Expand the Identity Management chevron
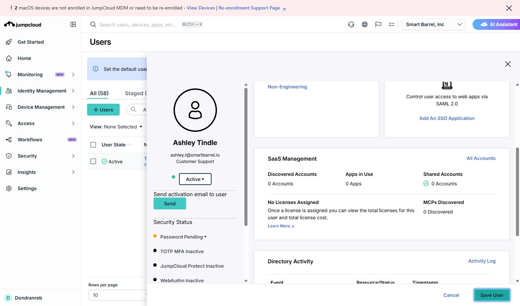 coord(73,91)
